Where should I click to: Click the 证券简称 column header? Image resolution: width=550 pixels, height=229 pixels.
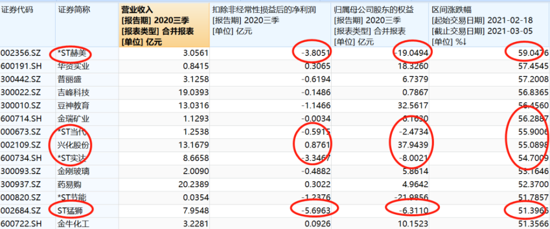pos(74,10)
